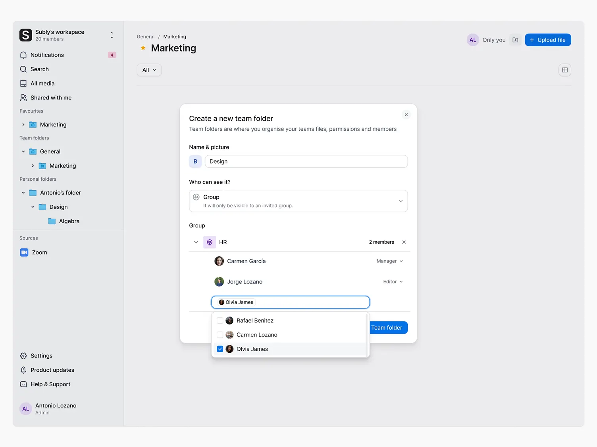Viewport: 597px width, 447px height.
Task: Open Jorge Lozano's Editor role dropdown
Action: click(x=392, y=281)
